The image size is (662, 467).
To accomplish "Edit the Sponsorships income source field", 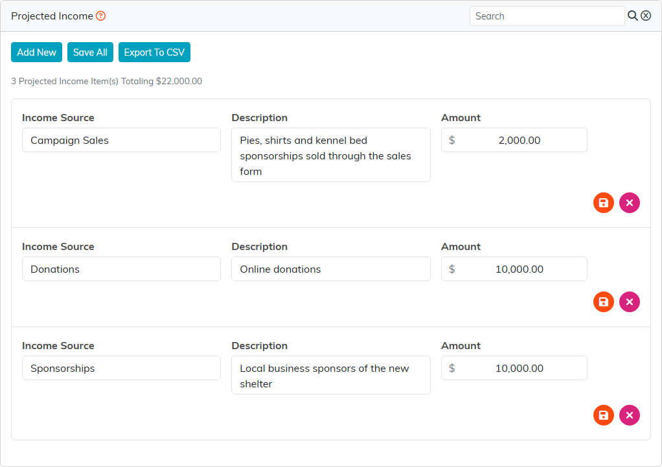I will [x=121, y=368].
